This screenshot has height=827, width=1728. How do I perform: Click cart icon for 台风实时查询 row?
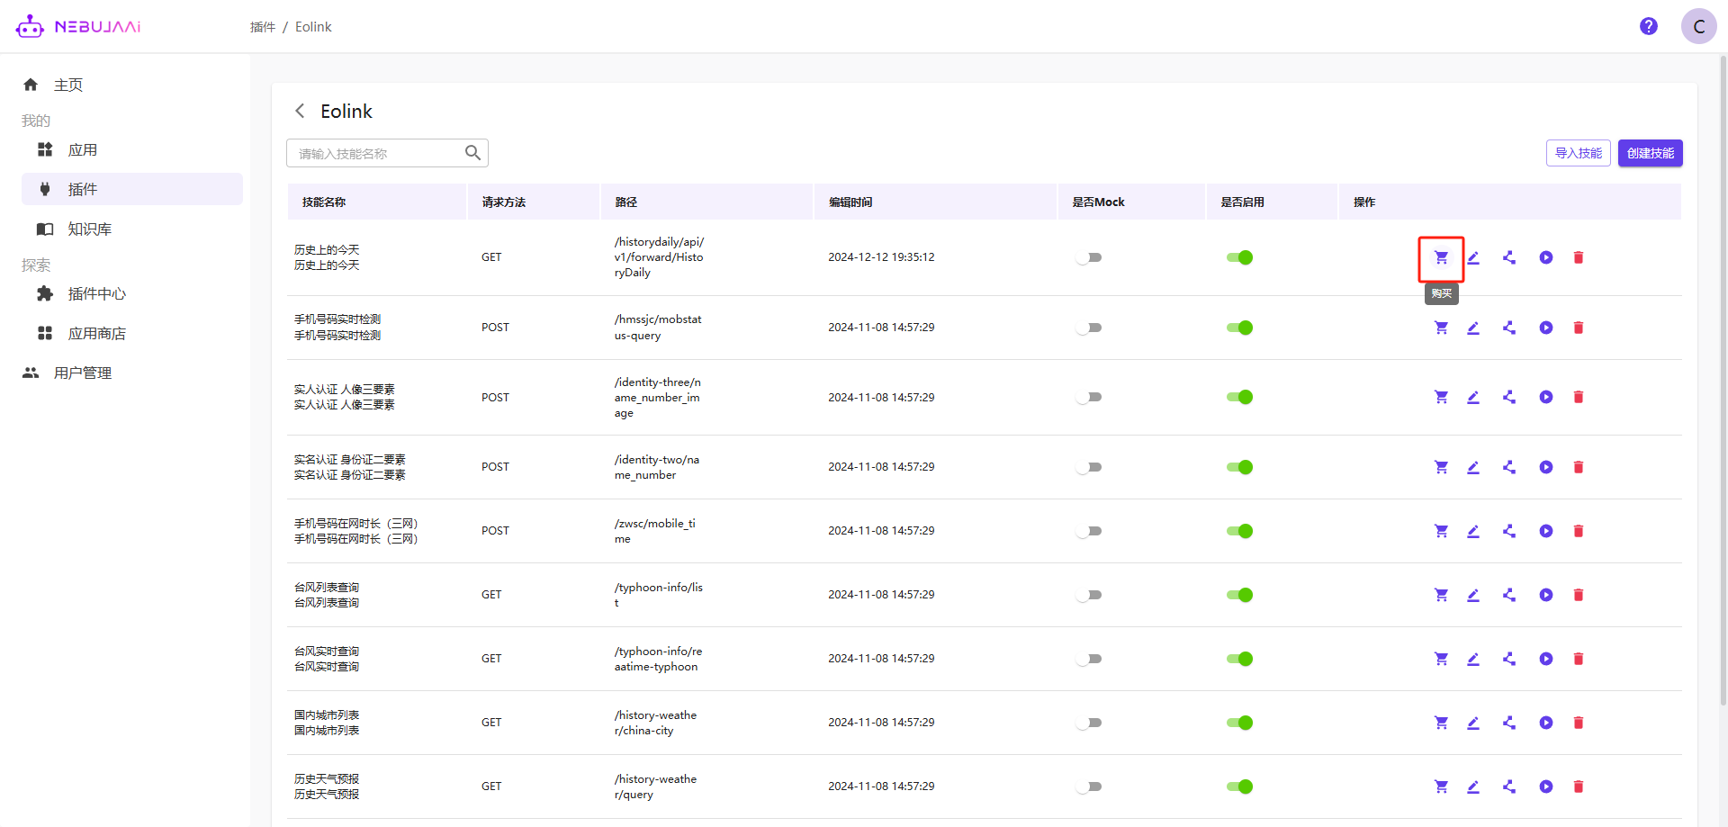pyautogui.click(x=1441, y=659)
